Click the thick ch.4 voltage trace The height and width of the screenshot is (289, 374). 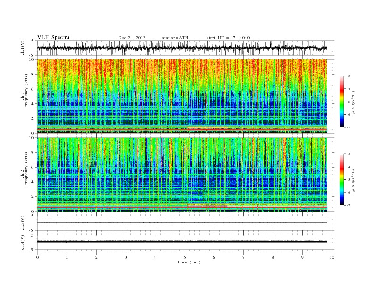pos(182,242)
